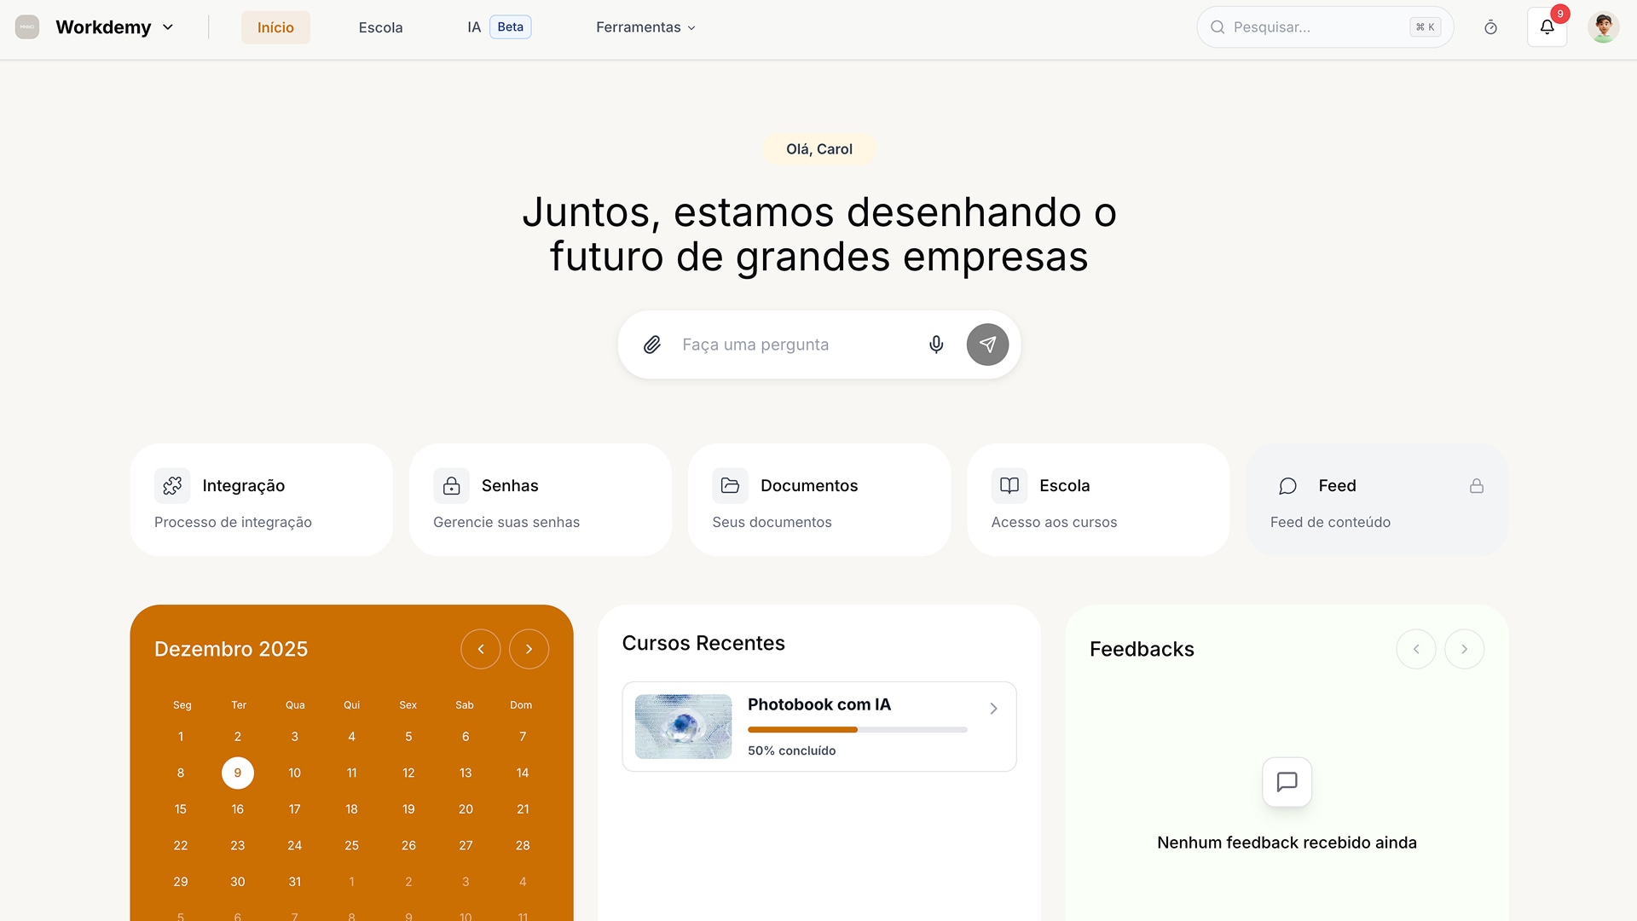Image resolution: width=1637 pixels, height=921 pixels.
Task: Click the Senhas padlock icon
Action: pos(451,485)
